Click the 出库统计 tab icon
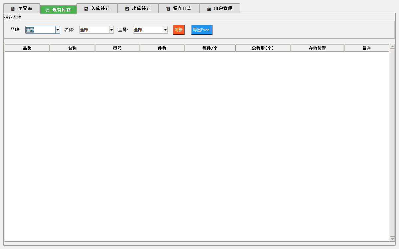 [127, 9]
